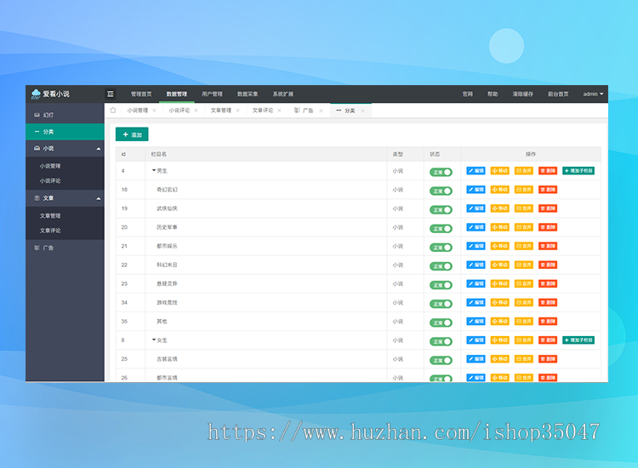Toggle status switch for 都市娱乐 row
Viewport: 638px width, 468px height.
(x=441, y=248)
